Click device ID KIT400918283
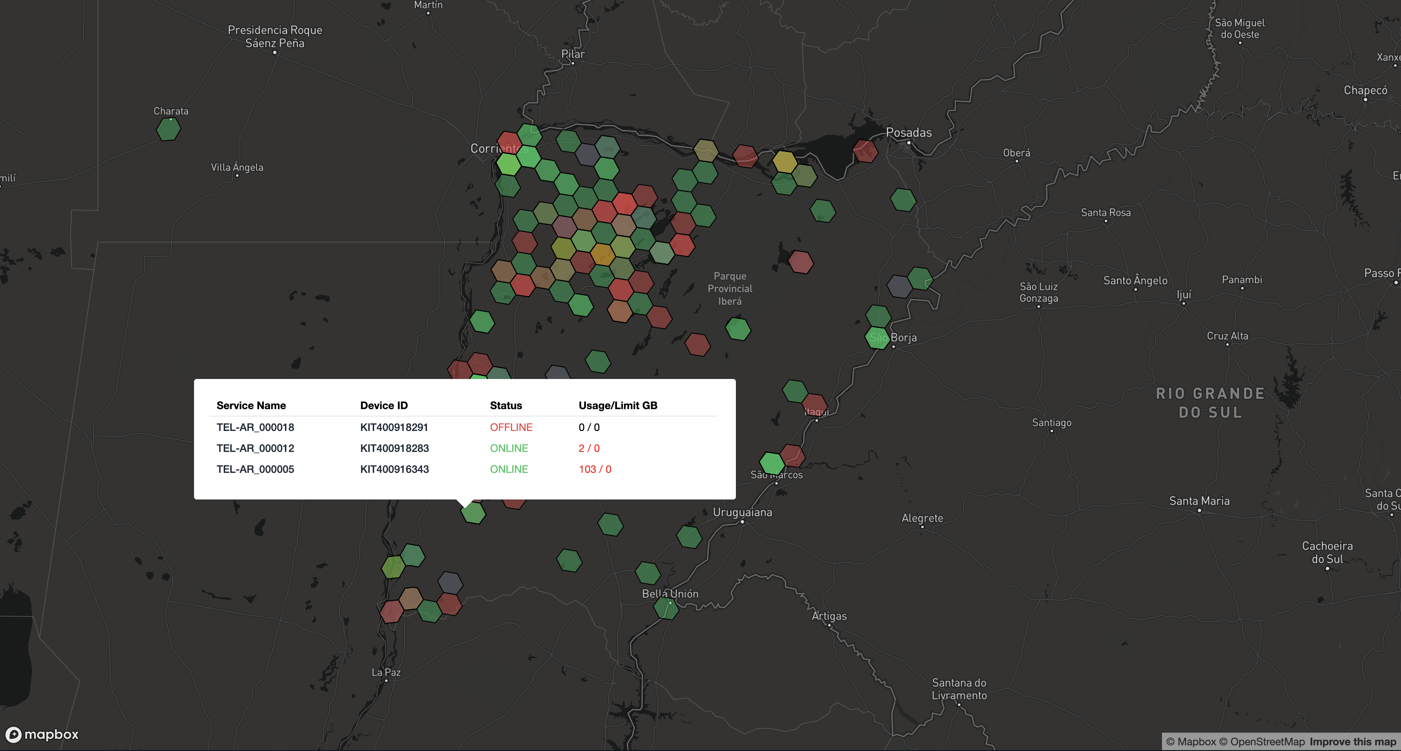Image resolution: width=1401 pixels, height=751 pixels. click(x=394, y=448)
